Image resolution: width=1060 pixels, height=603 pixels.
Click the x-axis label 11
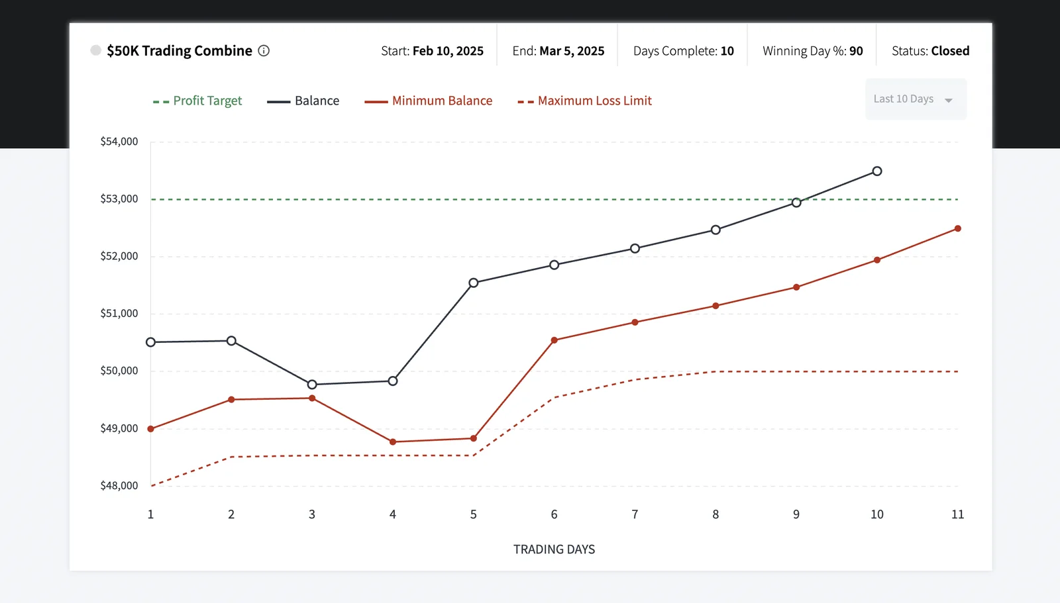(x=958, y=514)
